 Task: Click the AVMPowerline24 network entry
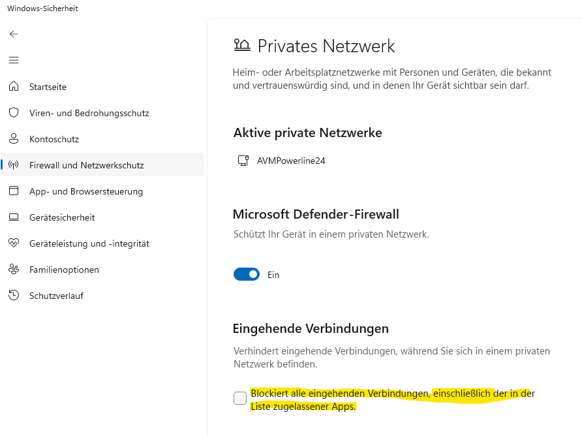coord(291,161)
